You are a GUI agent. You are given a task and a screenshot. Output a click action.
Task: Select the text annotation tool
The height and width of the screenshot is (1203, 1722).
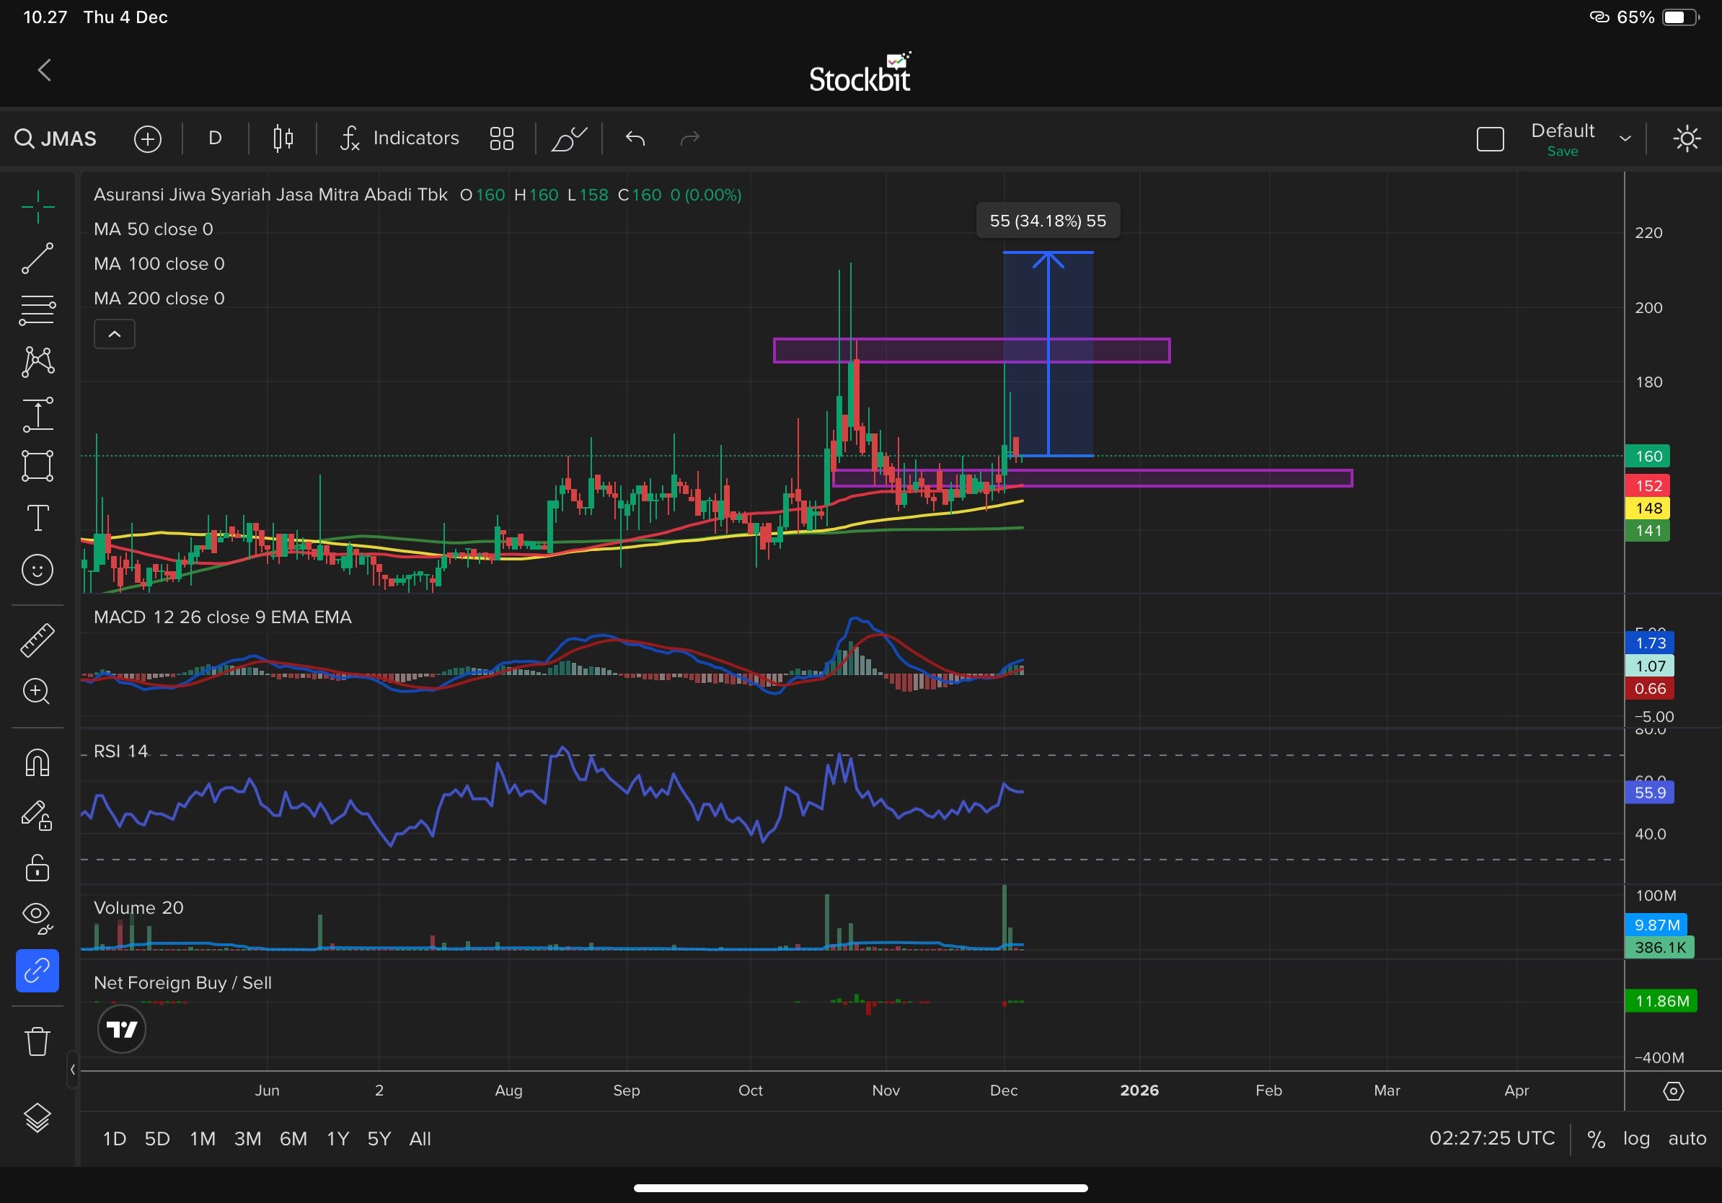coord(37,518)
